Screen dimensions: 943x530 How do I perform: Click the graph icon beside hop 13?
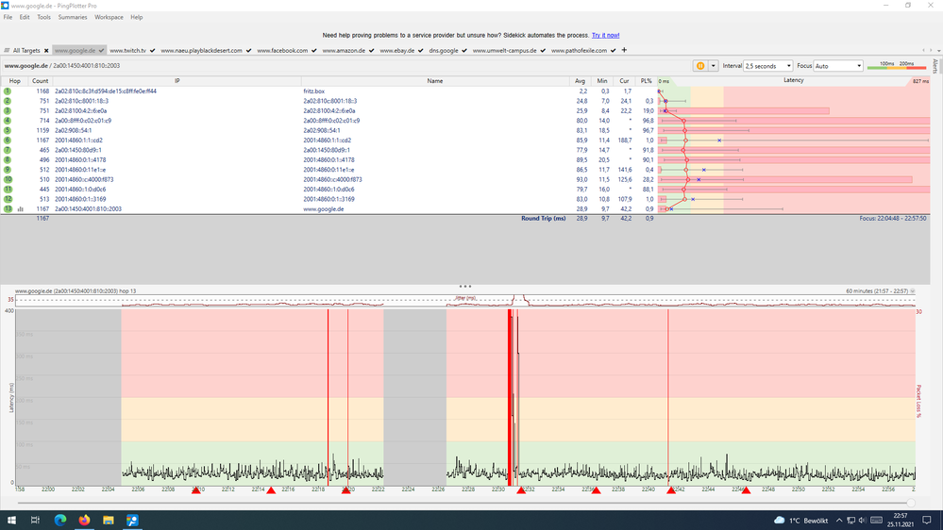pos(21,209)
